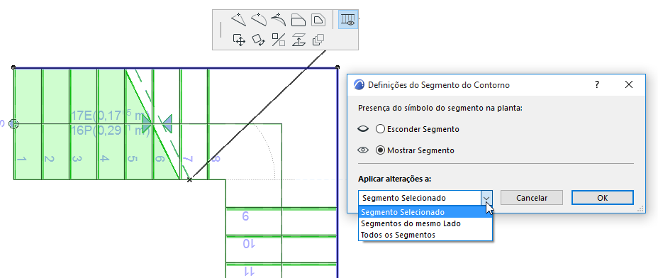Pick the Mirror icon in pet palette
Image resolution: width=658 pixels, height=278 pixels.
tap(279, 40)
